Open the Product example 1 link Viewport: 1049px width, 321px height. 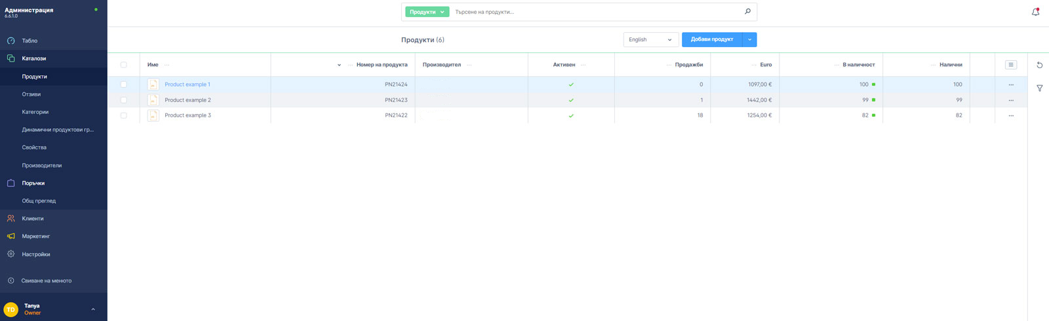coord(188,85)
